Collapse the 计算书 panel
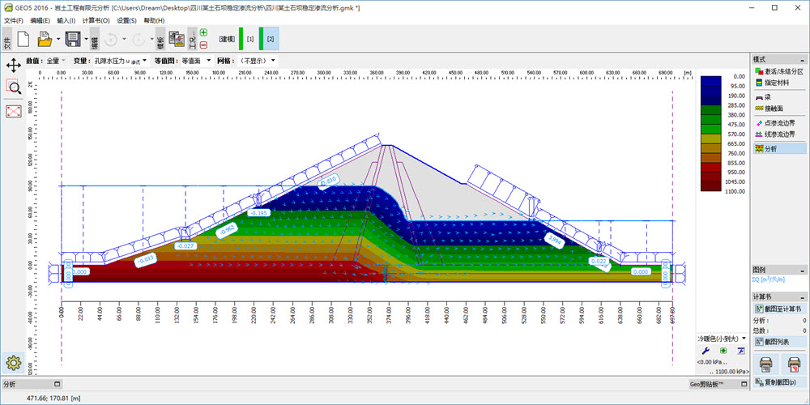The width and height of the screenshot is (810, 405). [x=803, y=297]
